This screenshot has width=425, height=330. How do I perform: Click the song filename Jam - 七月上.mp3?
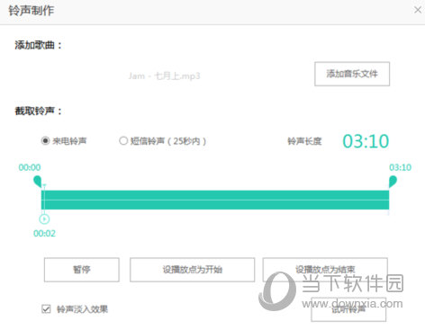tap(164, 76)
